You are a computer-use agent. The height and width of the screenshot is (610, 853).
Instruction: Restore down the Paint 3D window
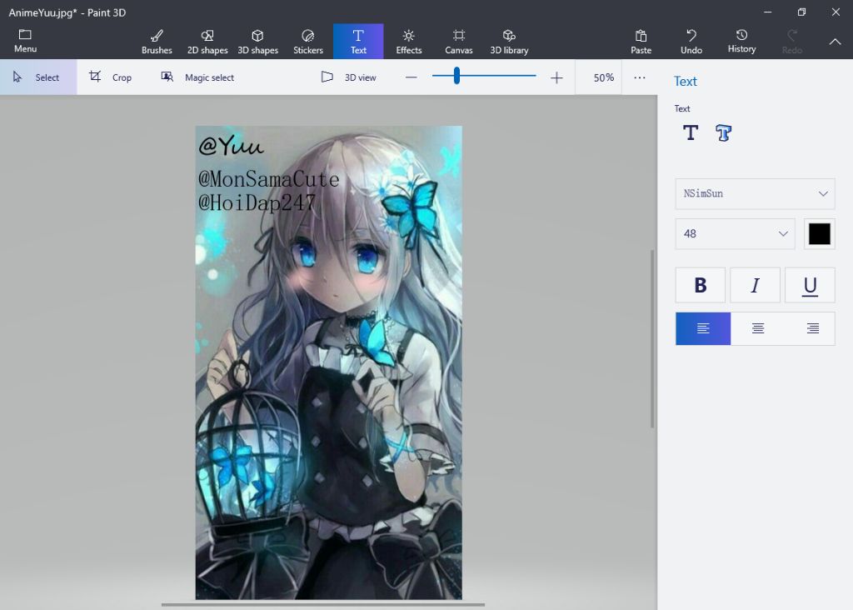tap(801, 12)
